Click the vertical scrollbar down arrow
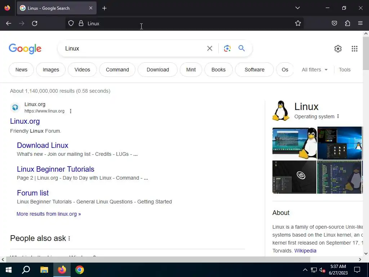This screenshot has height=277, width=369. pyautogui.click(x=366, y=254)
